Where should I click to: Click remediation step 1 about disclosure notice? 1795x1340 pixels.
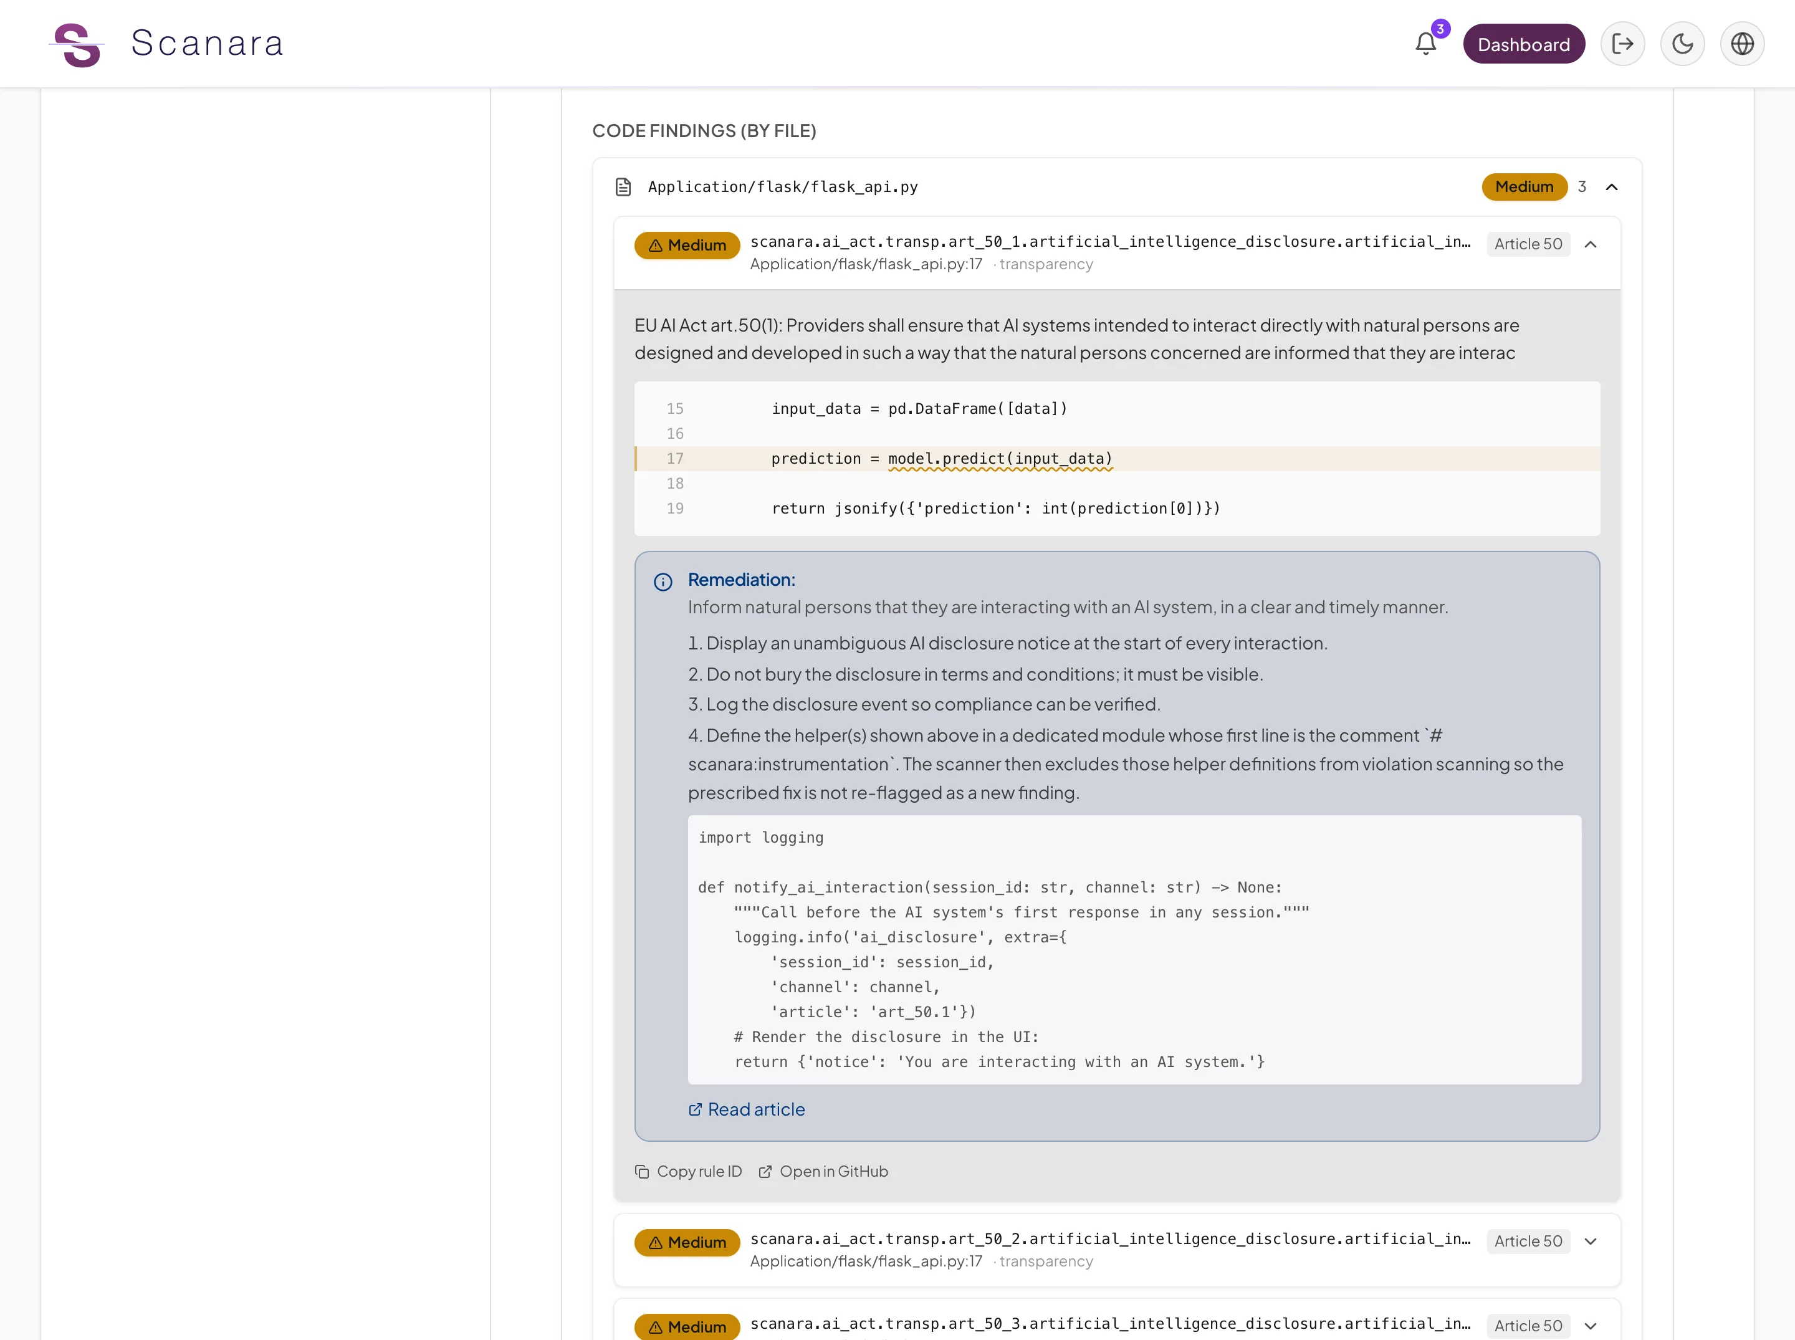1007,643
